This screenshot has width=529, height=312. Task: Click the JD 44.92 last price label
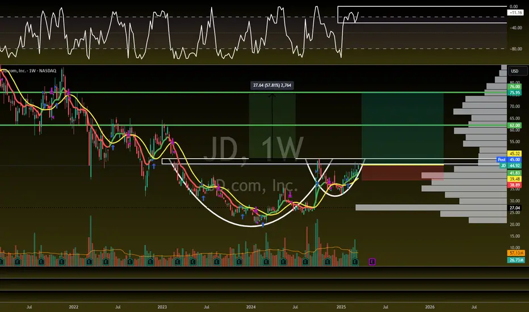coord(510,166)
